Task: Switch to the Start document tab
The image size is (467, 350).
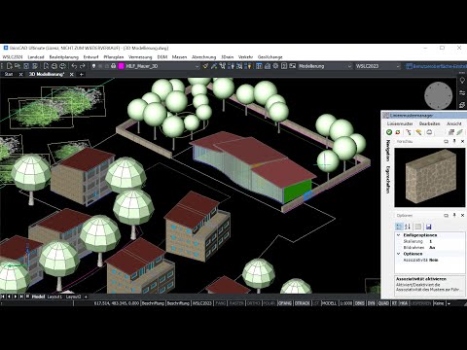Action: coord(9,74)
